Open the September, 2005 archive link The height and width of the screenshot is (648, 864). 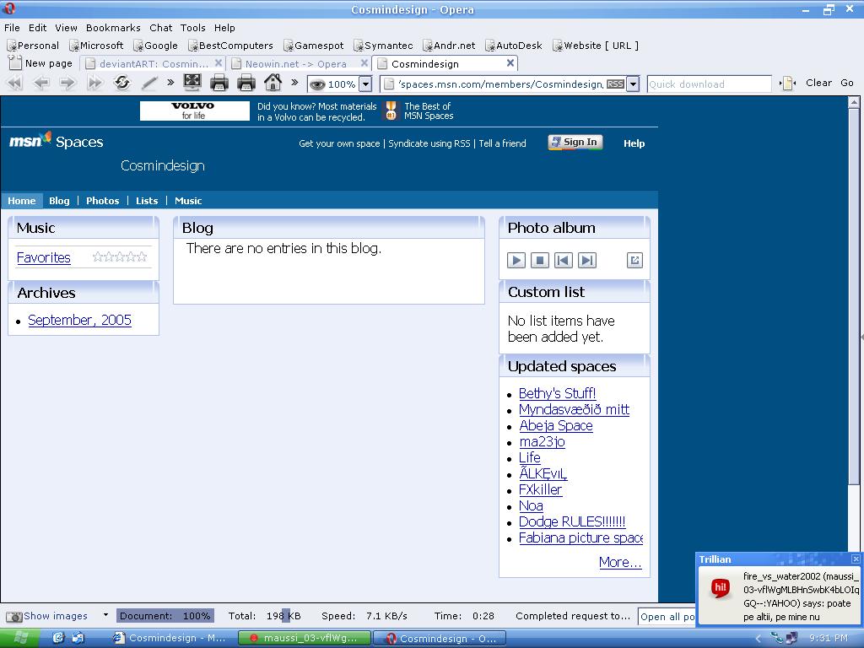[80, 320]
